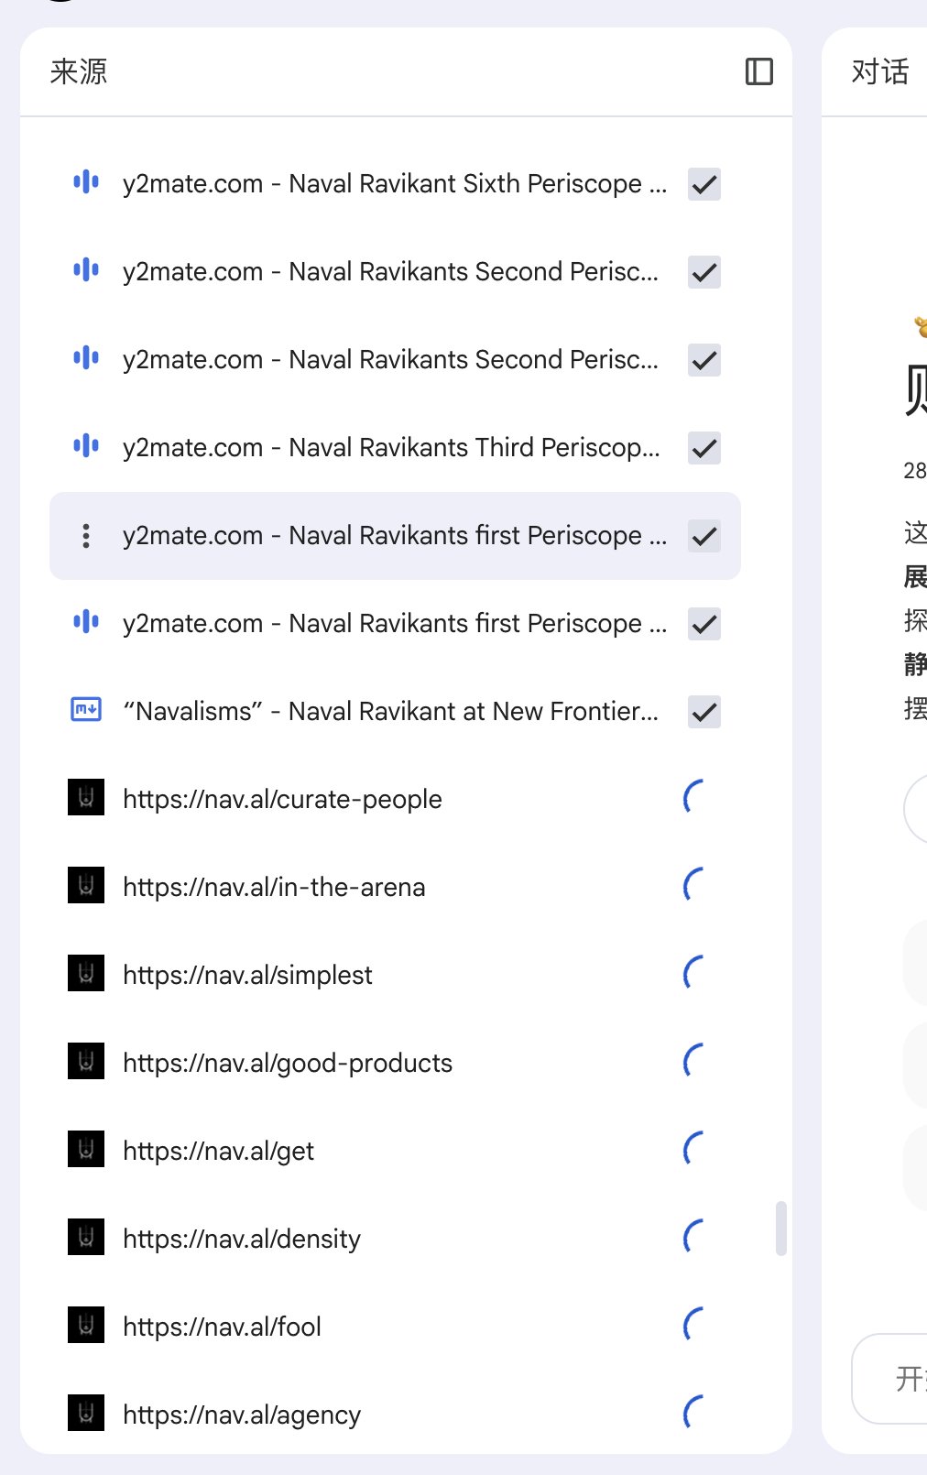Image resolution: width=927 pixels, height=1475 pixels.
Task: Open the https://nav.al/density source
Action: click(x=242, y=1239)
